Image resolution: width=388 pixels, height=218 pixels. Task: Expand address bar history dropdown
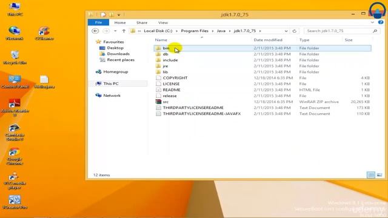click(x=286, y=31)
